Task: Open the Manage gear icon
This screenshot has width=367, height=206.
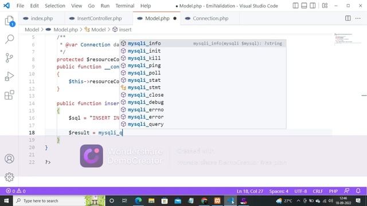Action: click(9, 177)
